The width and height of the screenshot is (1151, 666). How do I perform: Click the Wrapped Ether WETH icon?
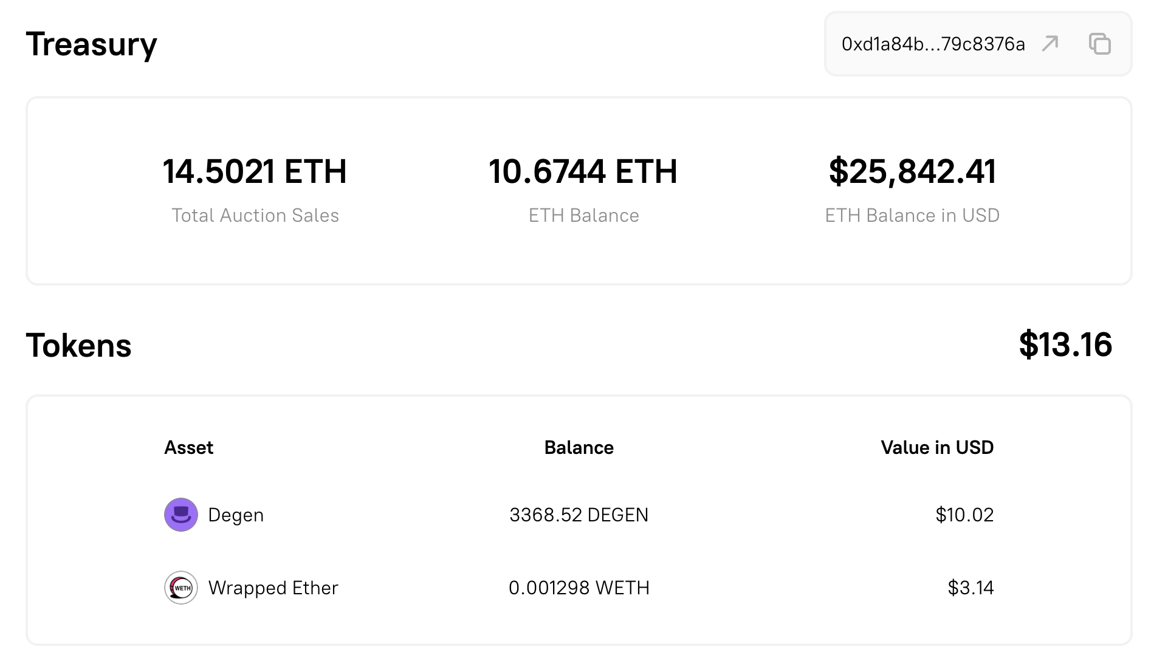point(181,588)
